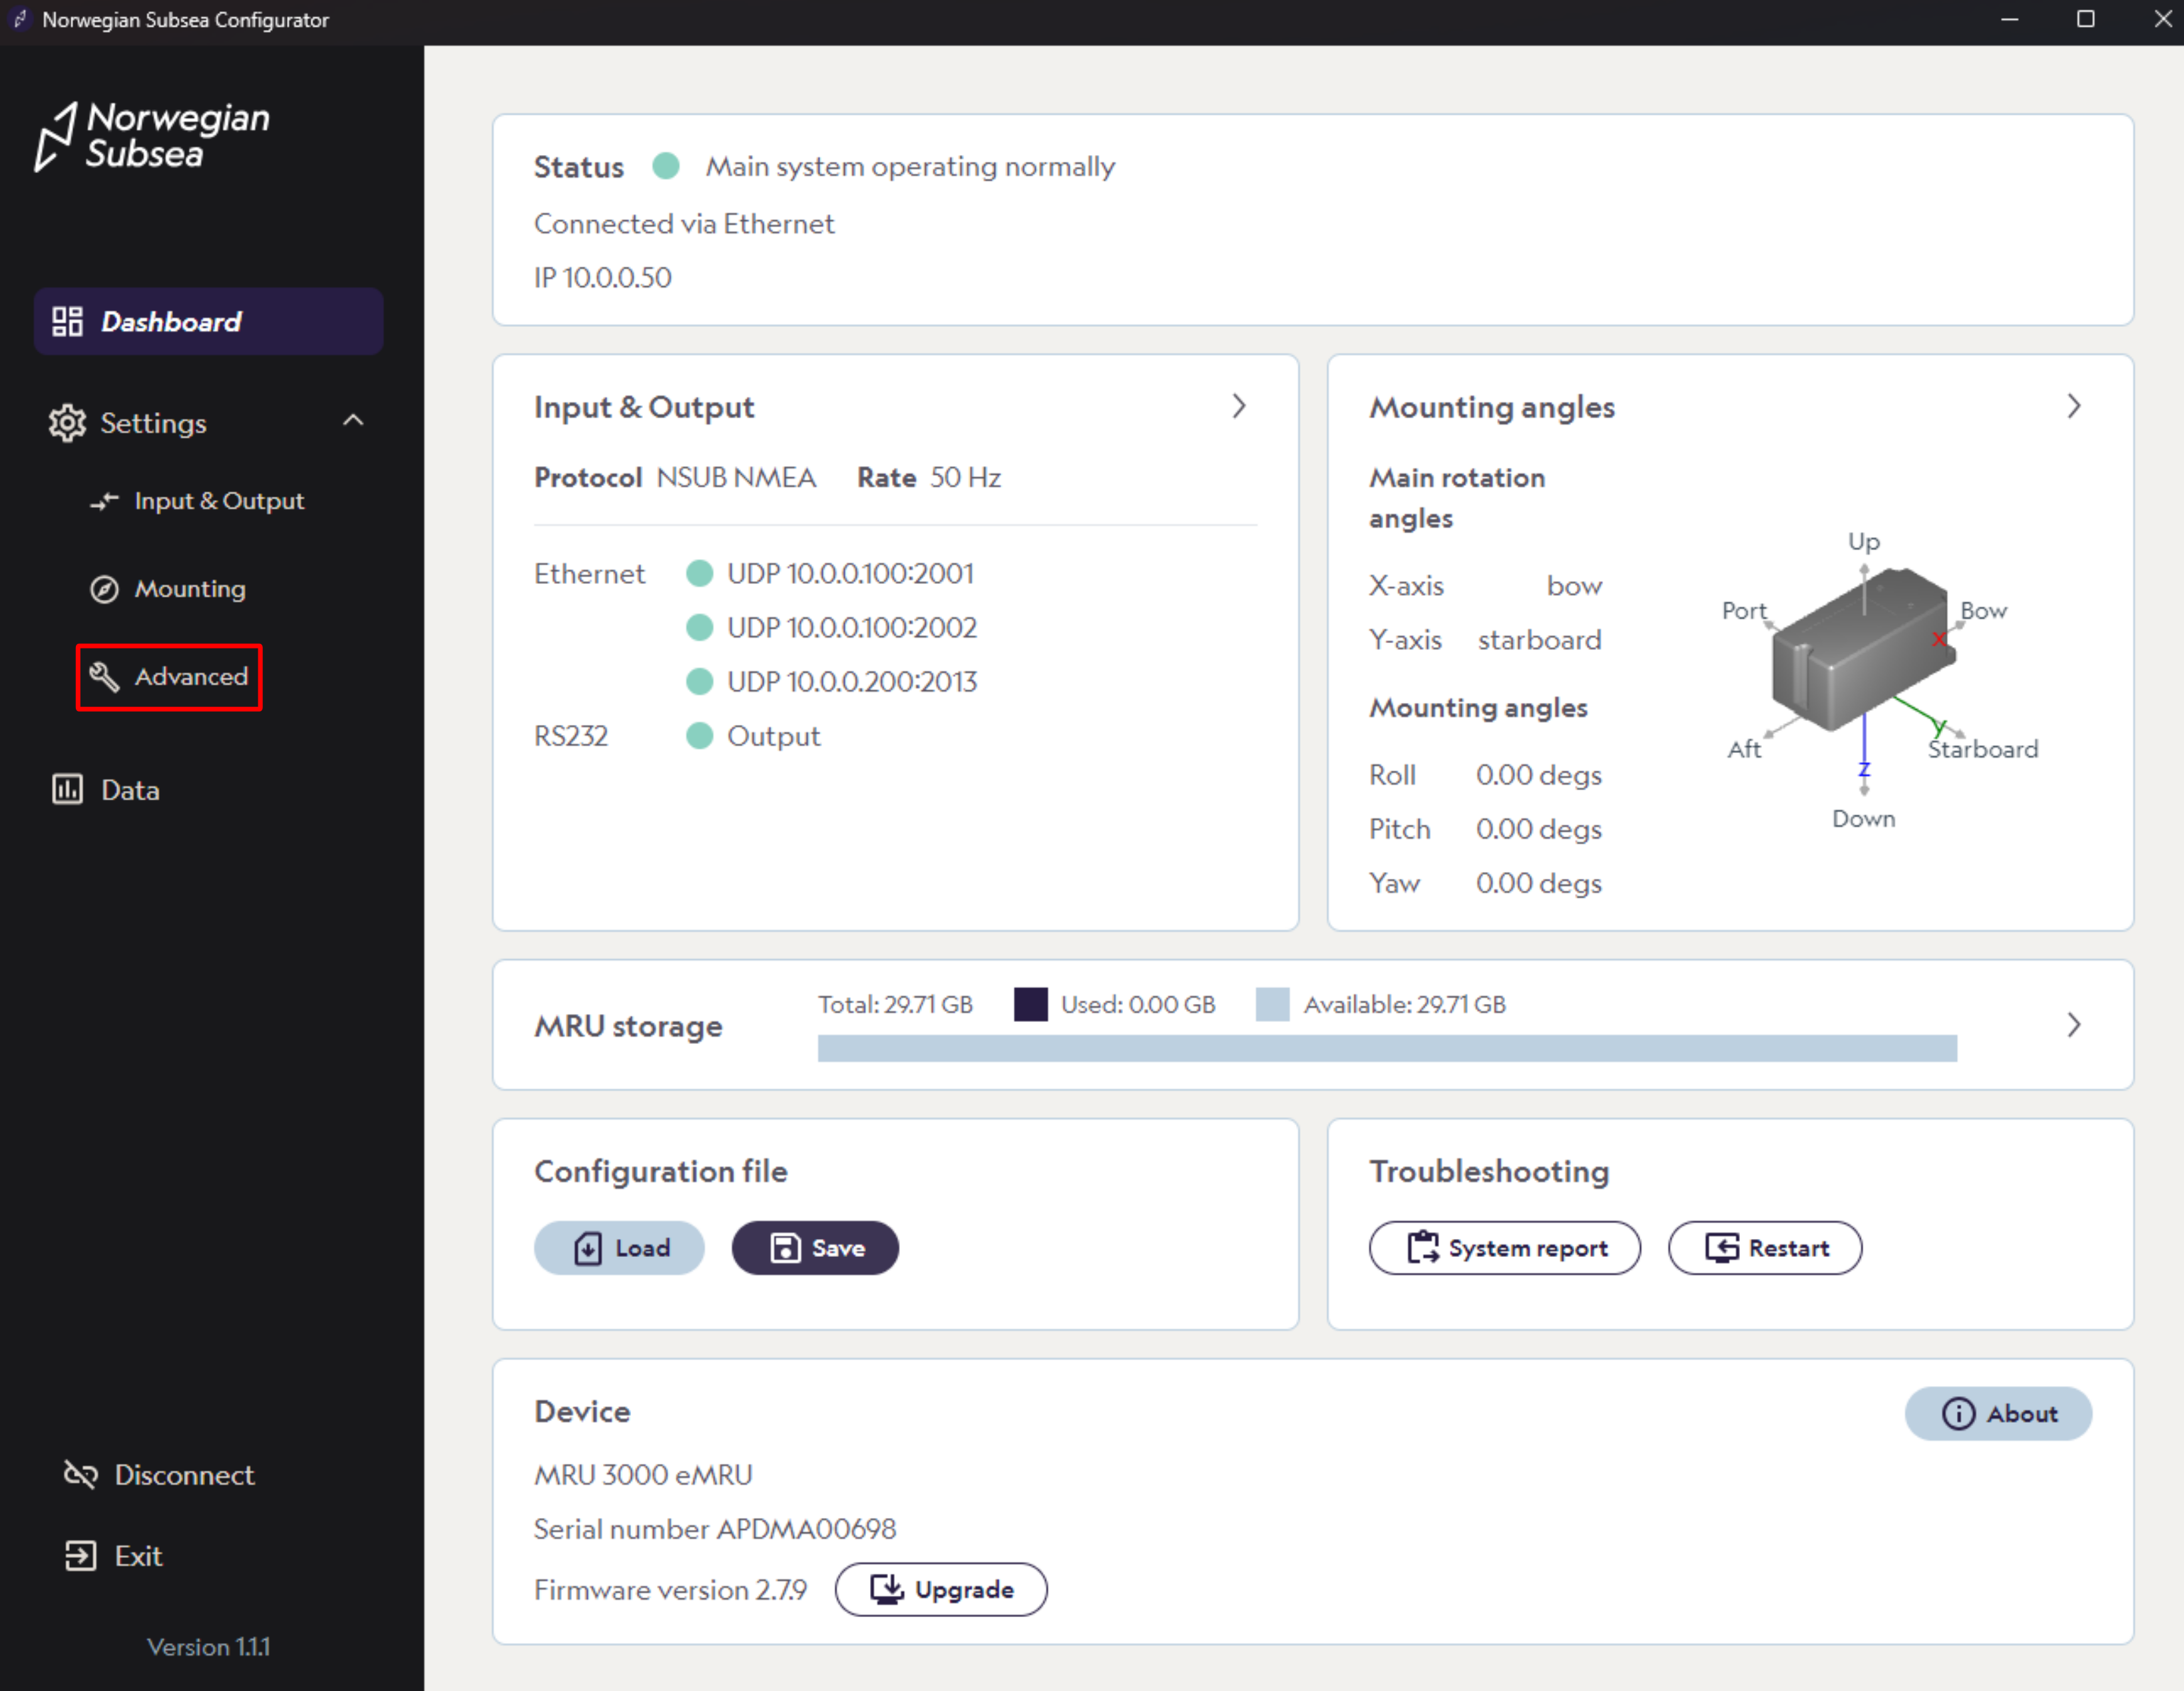Generate a System report
The height and width of the screenshot is (1691, 2184).
(1504, 1247)
